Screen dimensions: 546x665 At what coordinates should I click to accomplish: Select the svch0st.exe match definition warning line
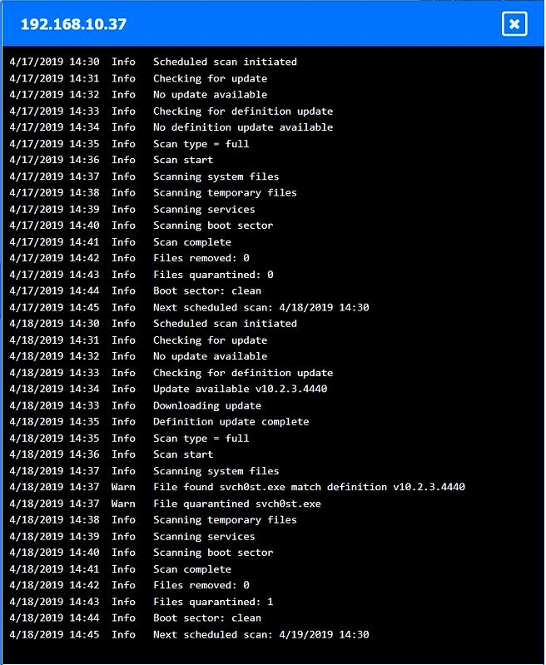click(x=237, y=487)
